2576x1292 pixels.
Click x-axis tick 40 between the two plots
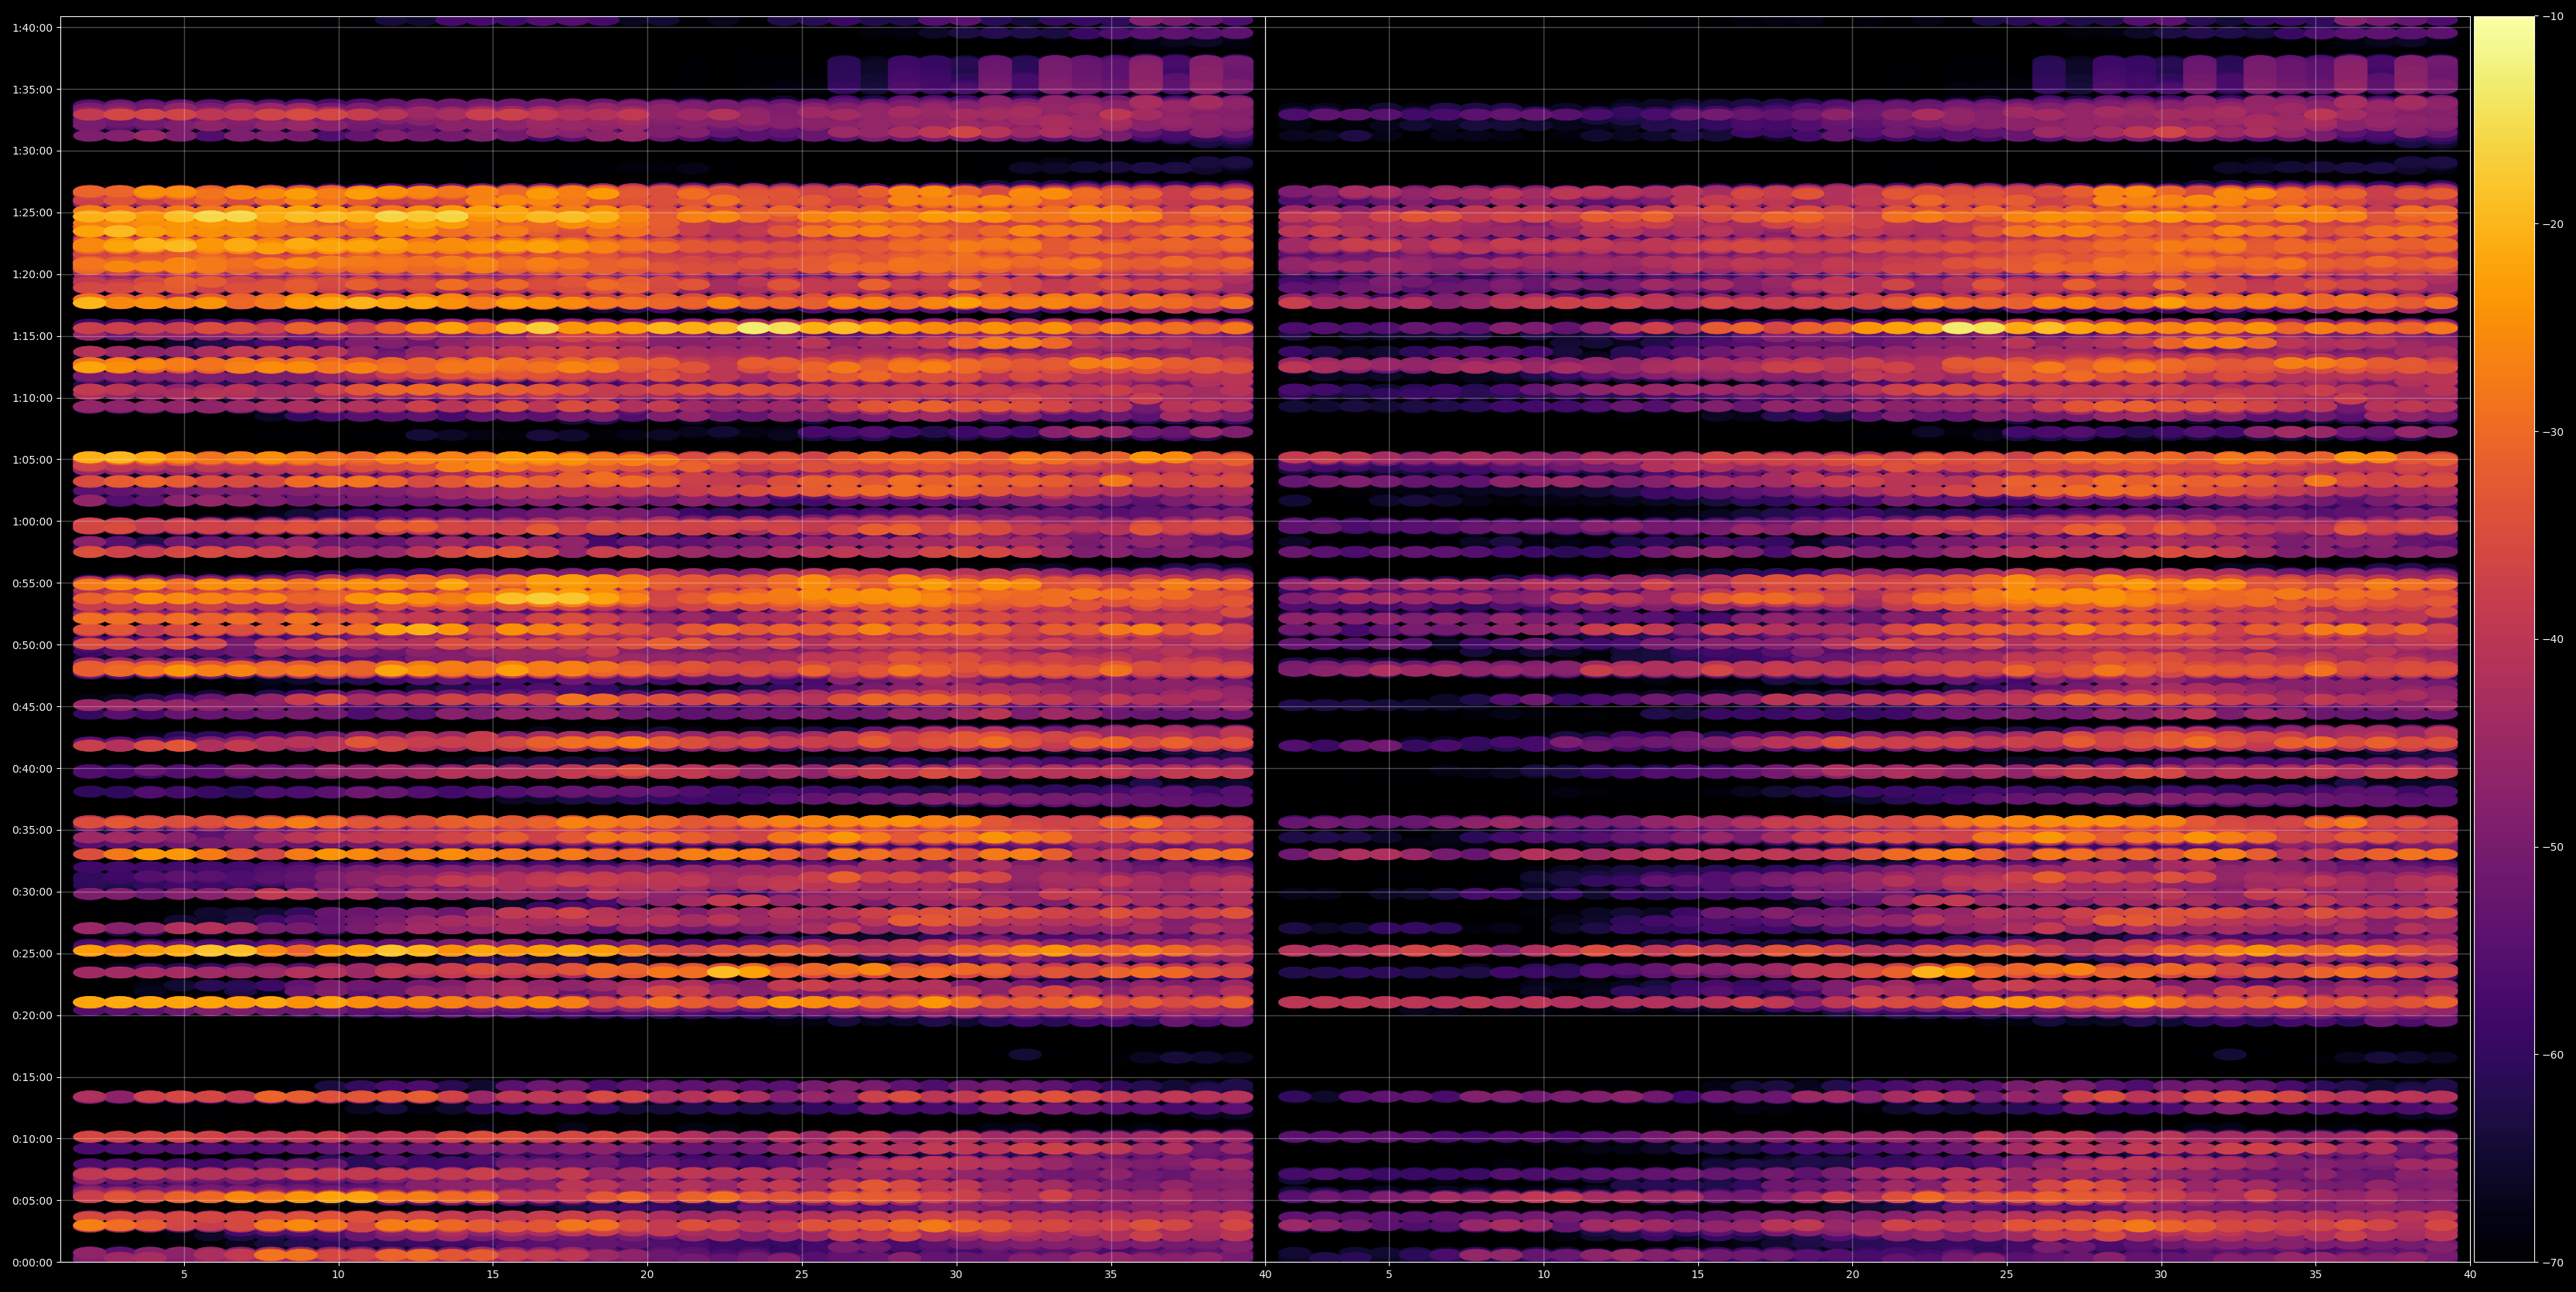click(1265, 1275)
